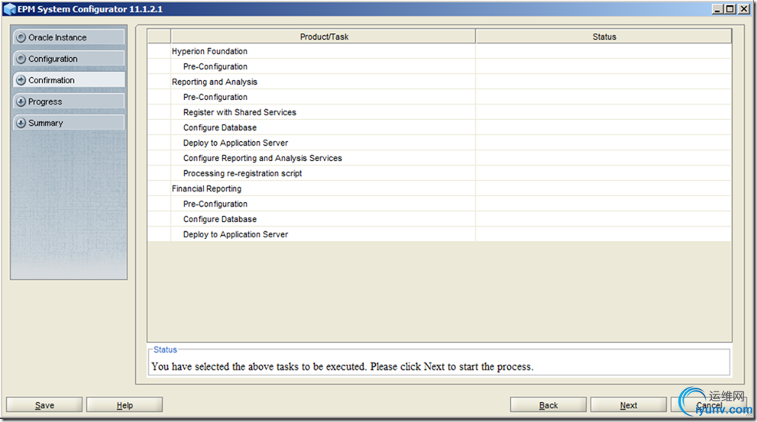Image resolution: width=757 pixels, height=422 pixels.
Task: Click the Status column header
Action: [x=604, y=37]
